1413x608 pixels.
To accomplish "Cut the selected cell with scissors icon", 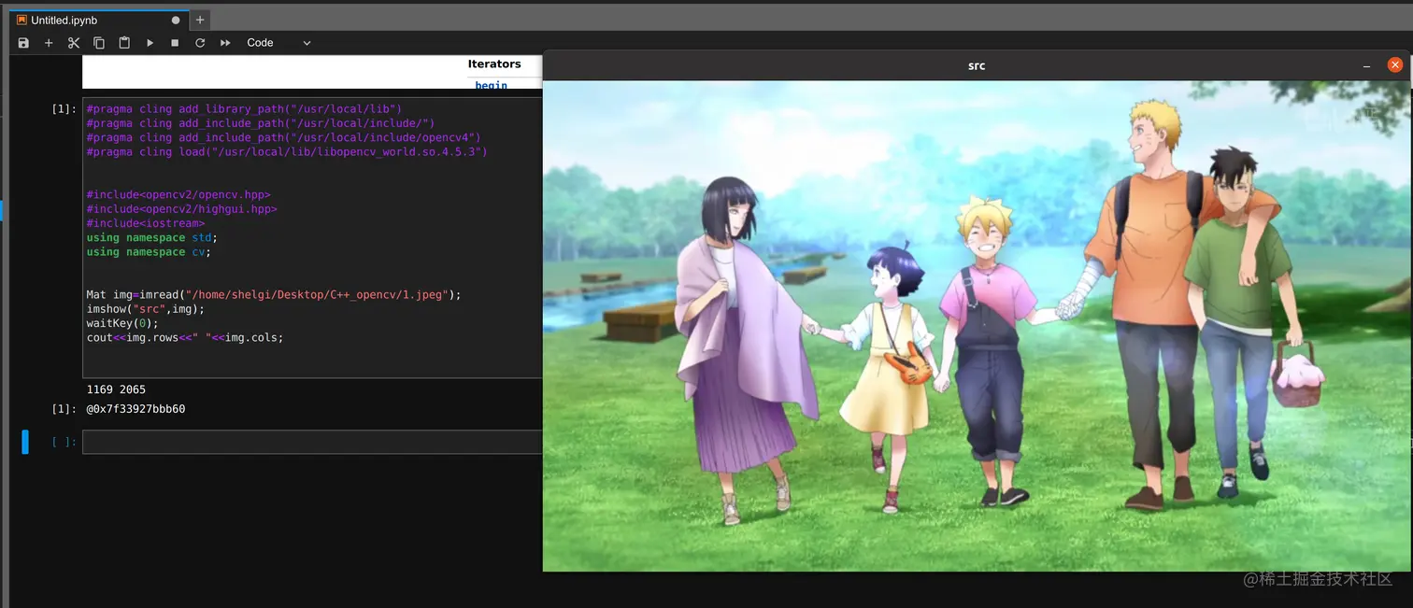I will point(74,43).
